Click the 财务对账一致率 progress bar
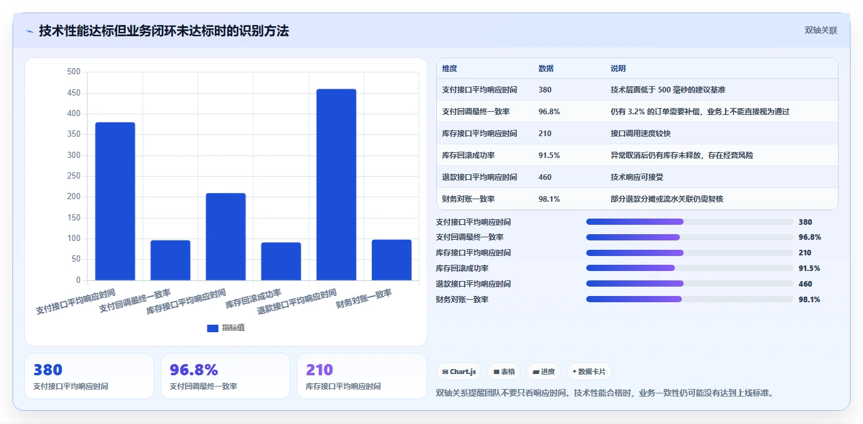 click(689, 299)
